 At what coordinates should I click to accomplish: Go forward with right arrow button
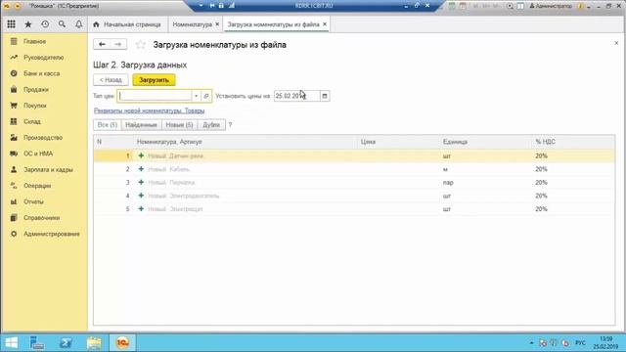click(x=118, y=44)
